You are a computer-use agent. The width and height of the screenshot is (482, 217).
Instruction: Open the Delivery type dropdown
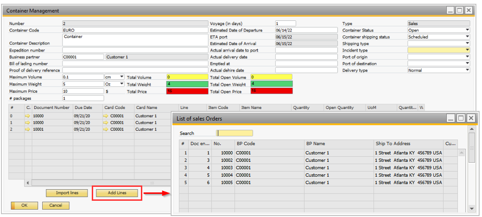pos(468,70)
